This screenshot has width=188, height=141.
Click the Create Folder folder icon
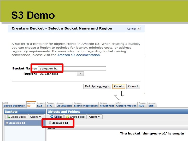(68, 117)
